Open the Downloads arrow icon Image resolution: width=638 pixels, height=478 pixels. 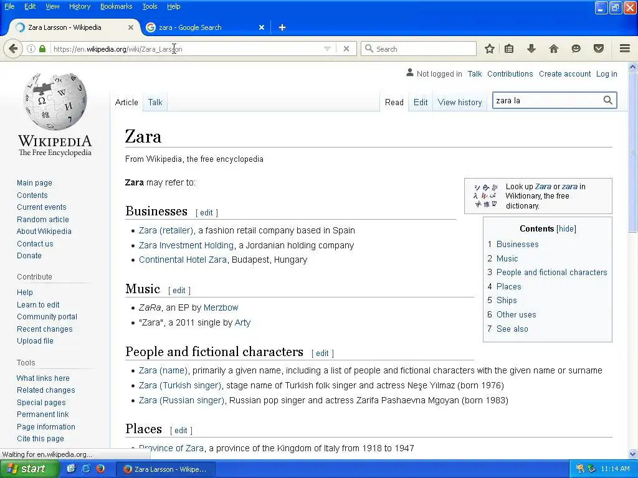pos(531,49)
